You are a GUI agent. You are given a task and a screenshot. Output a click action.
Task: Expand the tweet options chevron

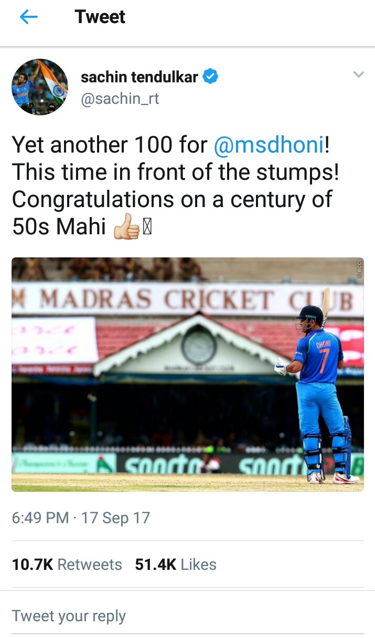pyautogui.click(x=358, y=75)
